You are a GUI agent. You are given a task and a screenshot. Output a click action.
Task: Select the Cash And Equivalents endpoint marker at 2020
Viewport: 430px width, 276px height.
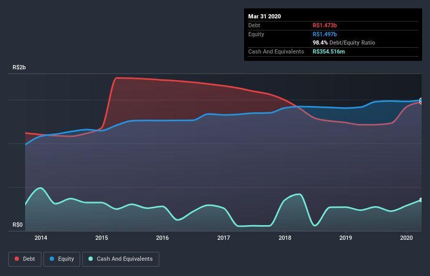pyautogui.click(x=421, y=200)
